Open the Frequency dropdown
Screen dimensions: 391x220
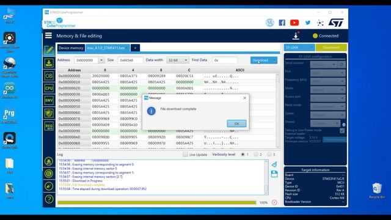click(328, 81)
